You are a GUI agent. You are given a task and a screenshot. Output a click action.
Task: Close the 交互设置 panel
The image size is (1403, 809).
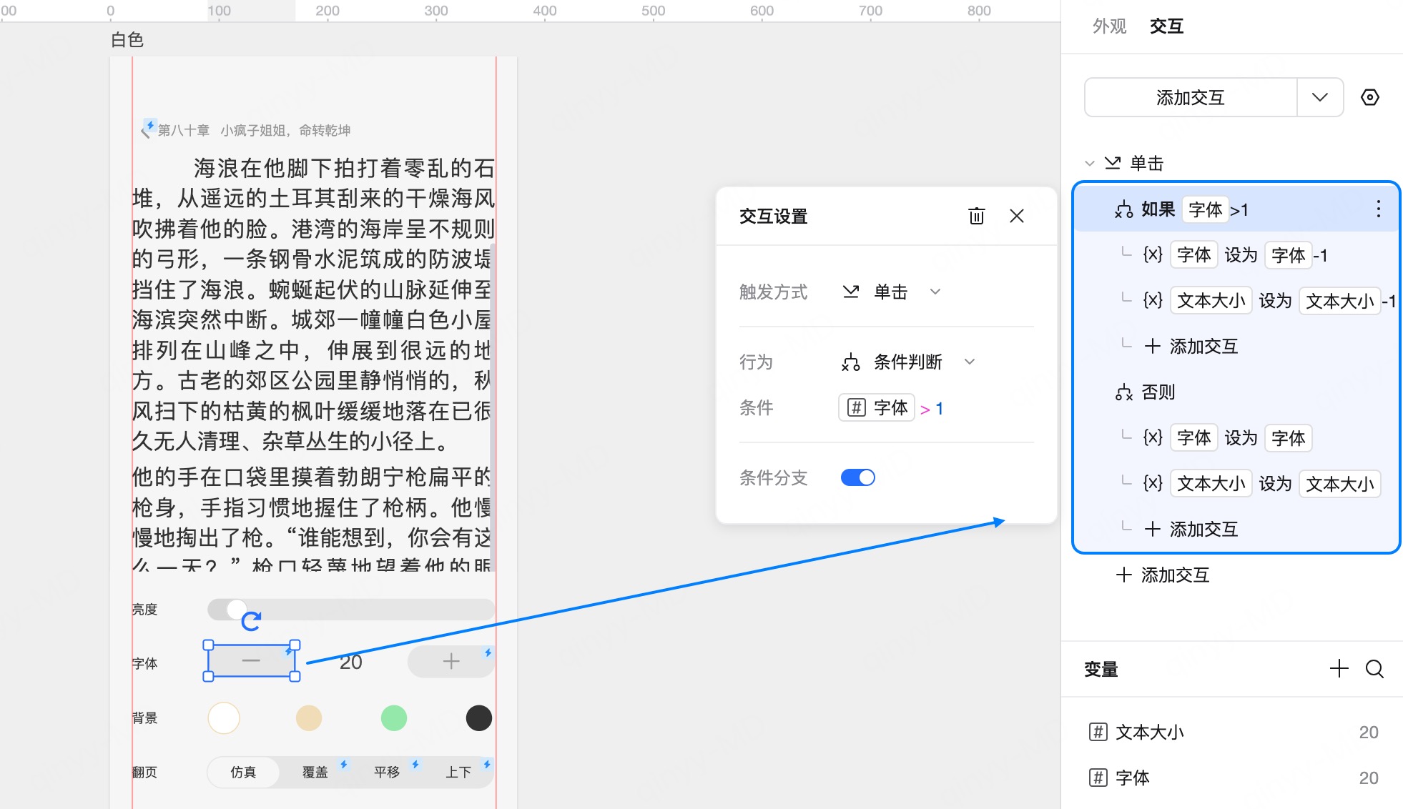click(1016, 216)
